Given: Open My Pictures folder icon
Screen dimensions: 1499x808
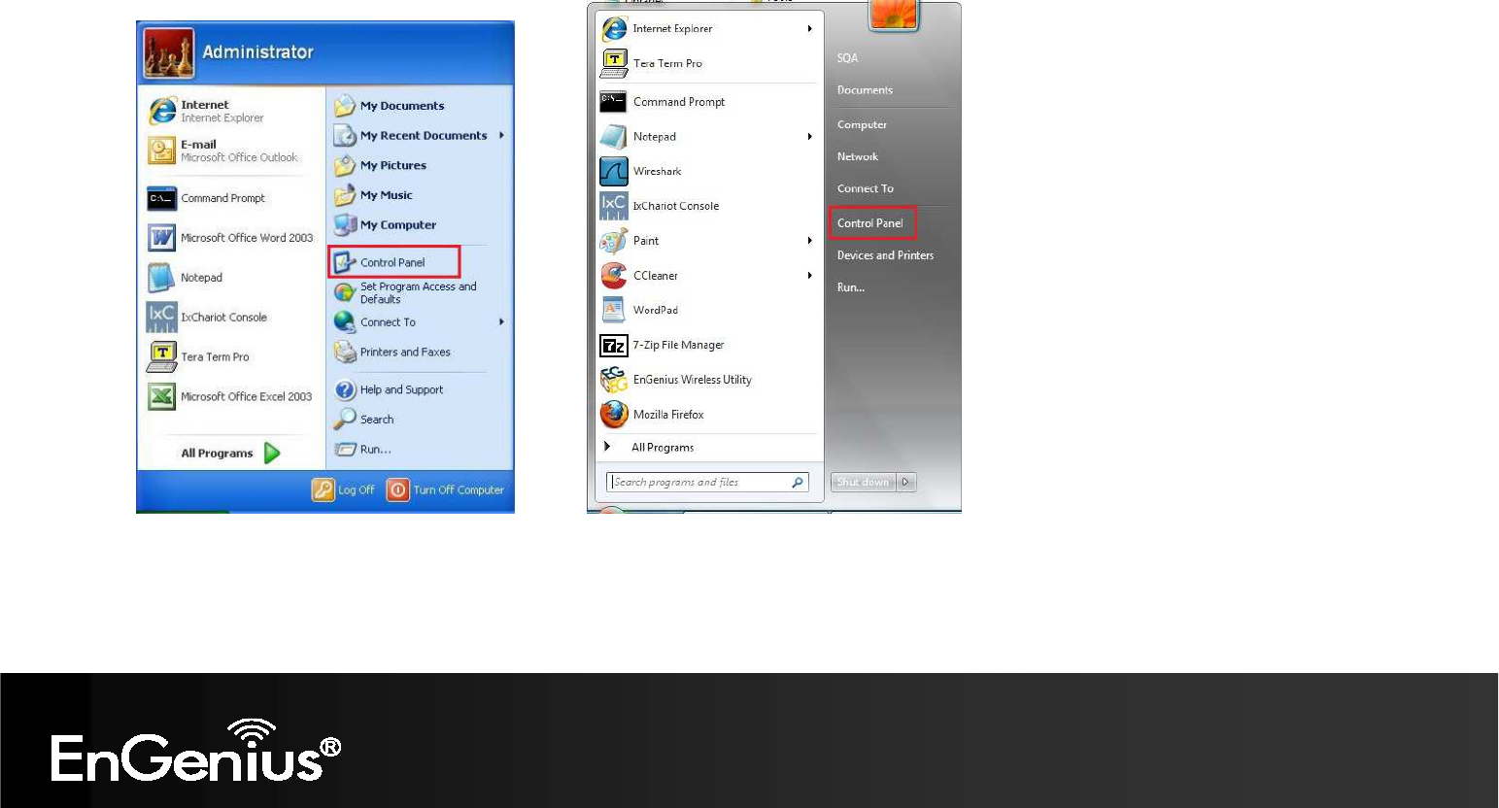Looking at the screenshot, I should pos(345,165).
